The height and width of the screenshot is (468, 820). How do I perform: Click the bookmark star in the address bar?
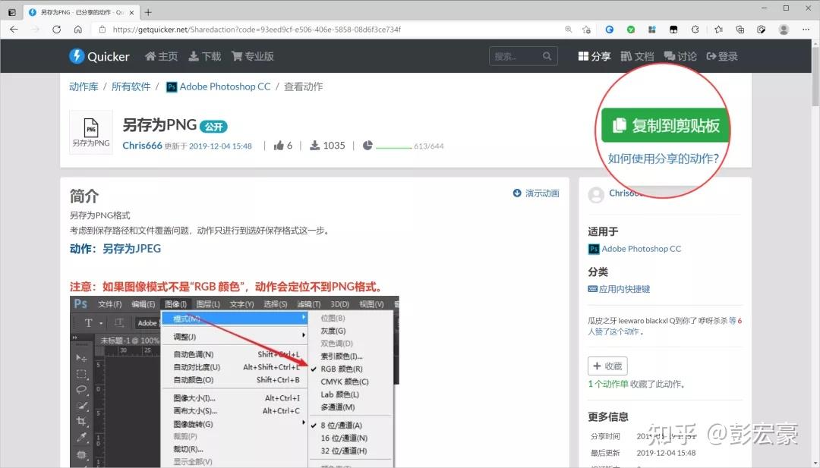(x=585, y=29)
